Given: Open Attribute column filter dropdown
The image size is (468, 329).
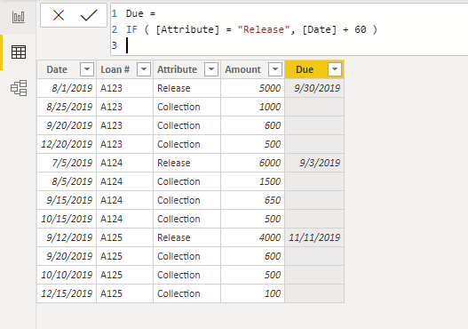Looking at the screenshot, I should 211,69.
